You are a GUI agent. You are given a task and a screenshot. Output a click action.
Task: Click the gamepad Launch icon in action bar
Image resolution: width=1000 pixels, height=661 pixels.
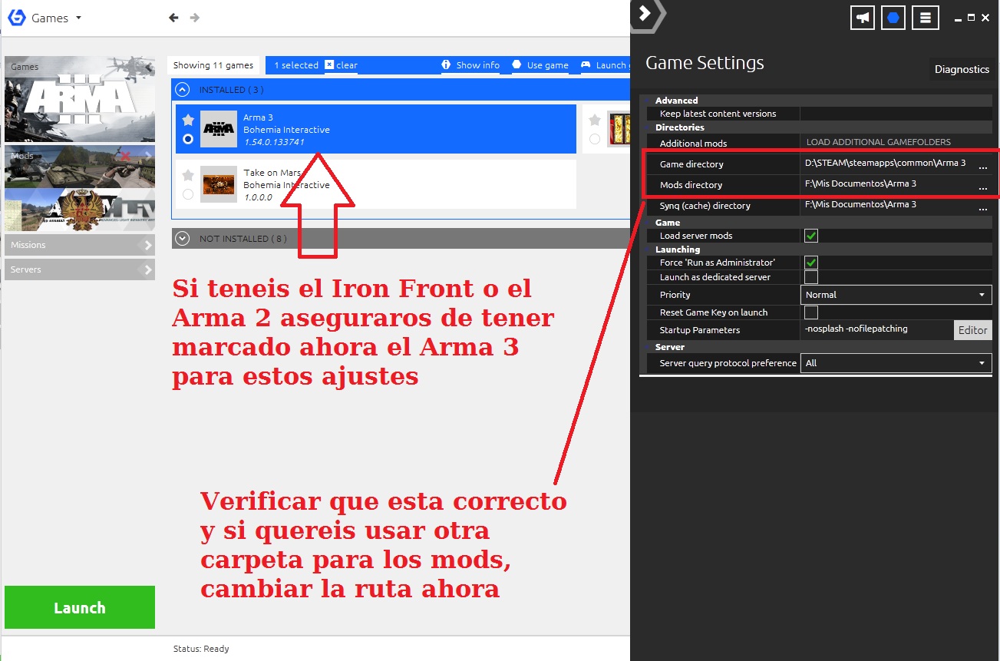tap(586, 64)
